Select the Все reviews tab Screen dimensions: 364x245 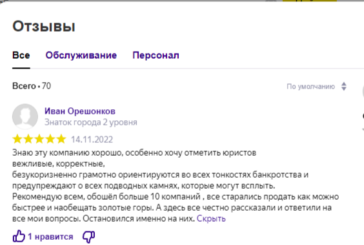tap(21, 56)
